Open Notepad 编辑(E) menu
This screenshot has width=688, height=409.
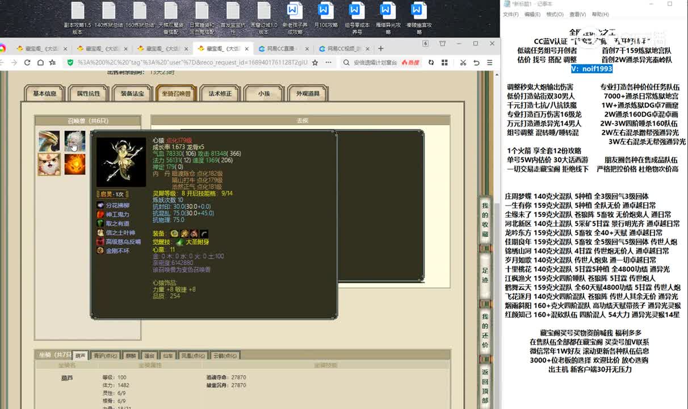(532, 14)
